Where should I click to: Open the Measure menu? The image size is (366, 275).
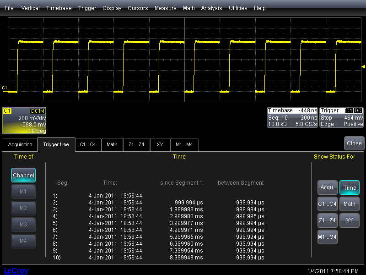165,8
